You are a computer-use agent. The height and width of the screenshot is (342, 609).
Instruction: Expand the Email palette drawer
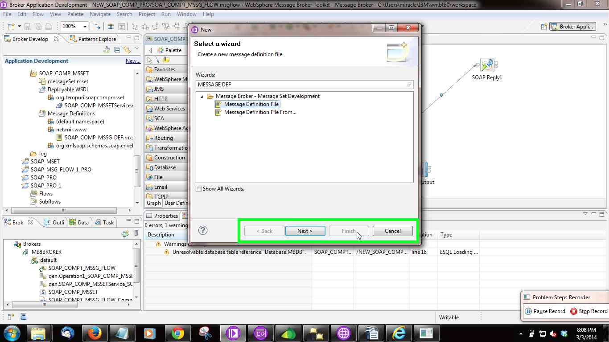tap(166, 187)
